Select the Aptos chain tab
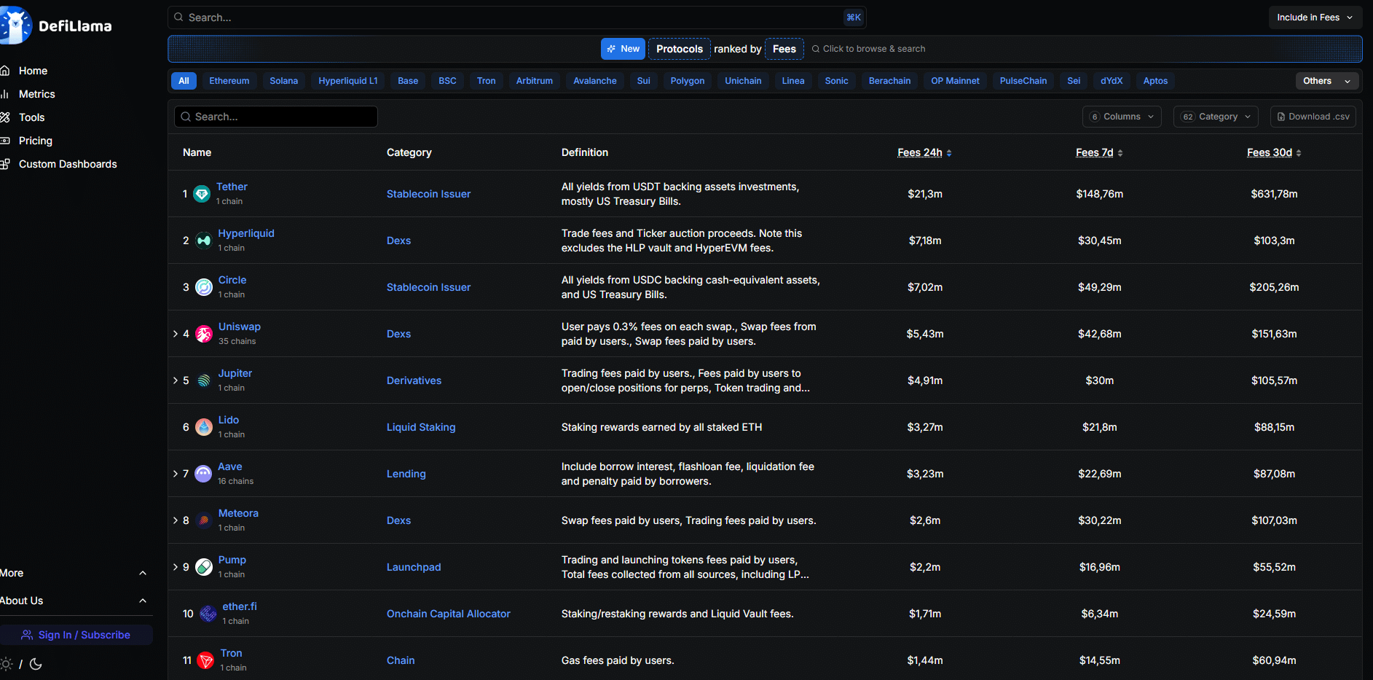This screenshot has height=680, width=1373. 1155,81
